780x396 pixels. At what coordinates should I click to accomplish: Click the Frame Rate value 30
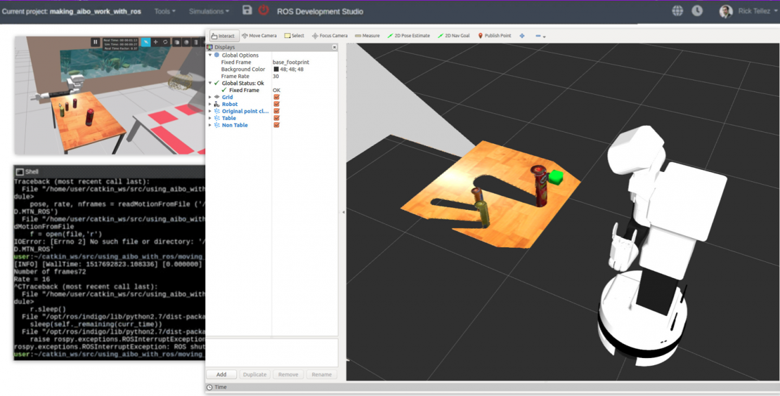[275, 76]
